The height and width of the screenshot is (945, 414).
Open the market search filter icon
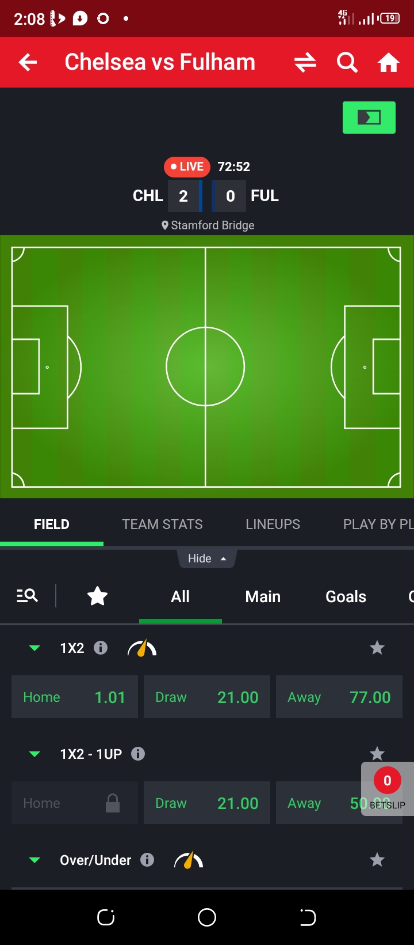27,596
